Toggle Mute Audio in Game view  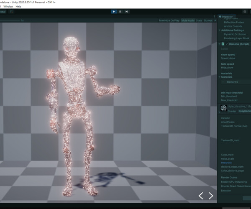pyautogui.click(x=188, y=20)
